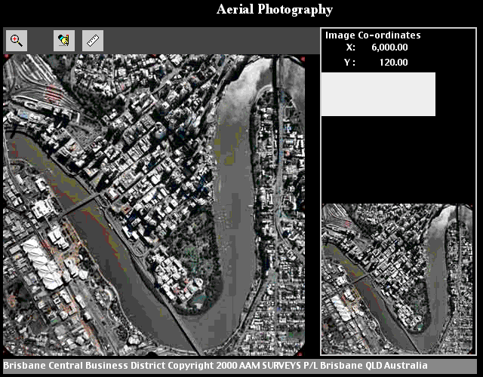Click the Aerial Photography title

coord(275,10)
